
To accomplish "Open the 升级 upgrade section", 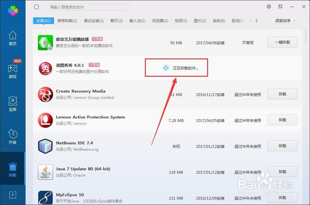I will pyautogui.click(x=13, y=137).
